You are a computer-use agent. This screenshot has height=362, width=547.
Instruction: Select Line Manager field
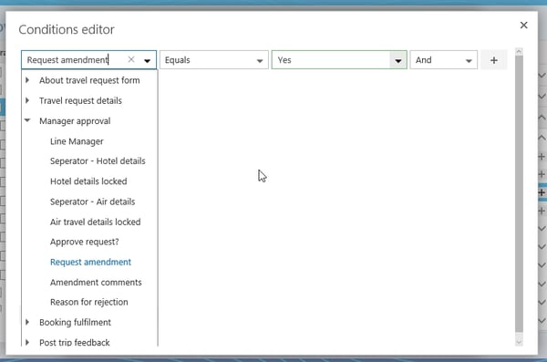click(77, 141)
